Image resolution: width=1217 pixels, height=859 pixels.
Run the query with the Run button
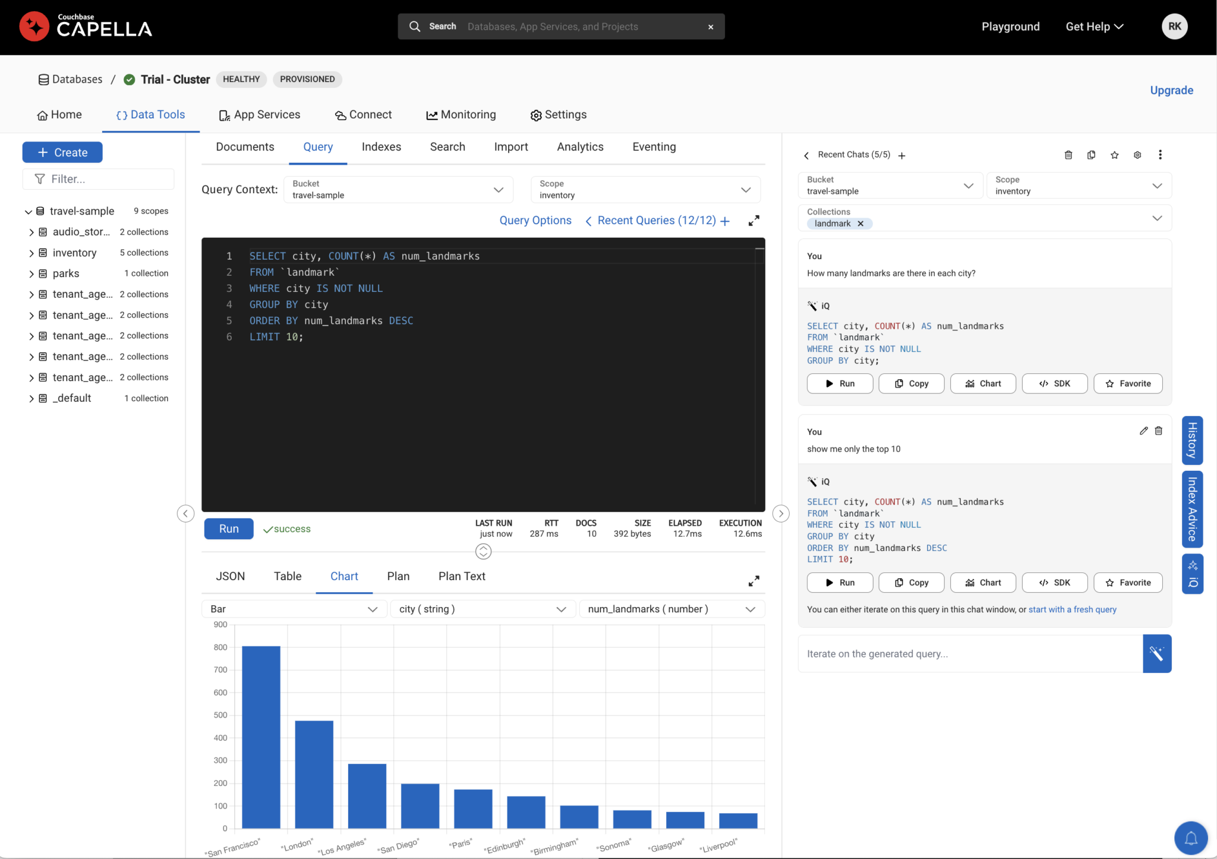(228, 528)
